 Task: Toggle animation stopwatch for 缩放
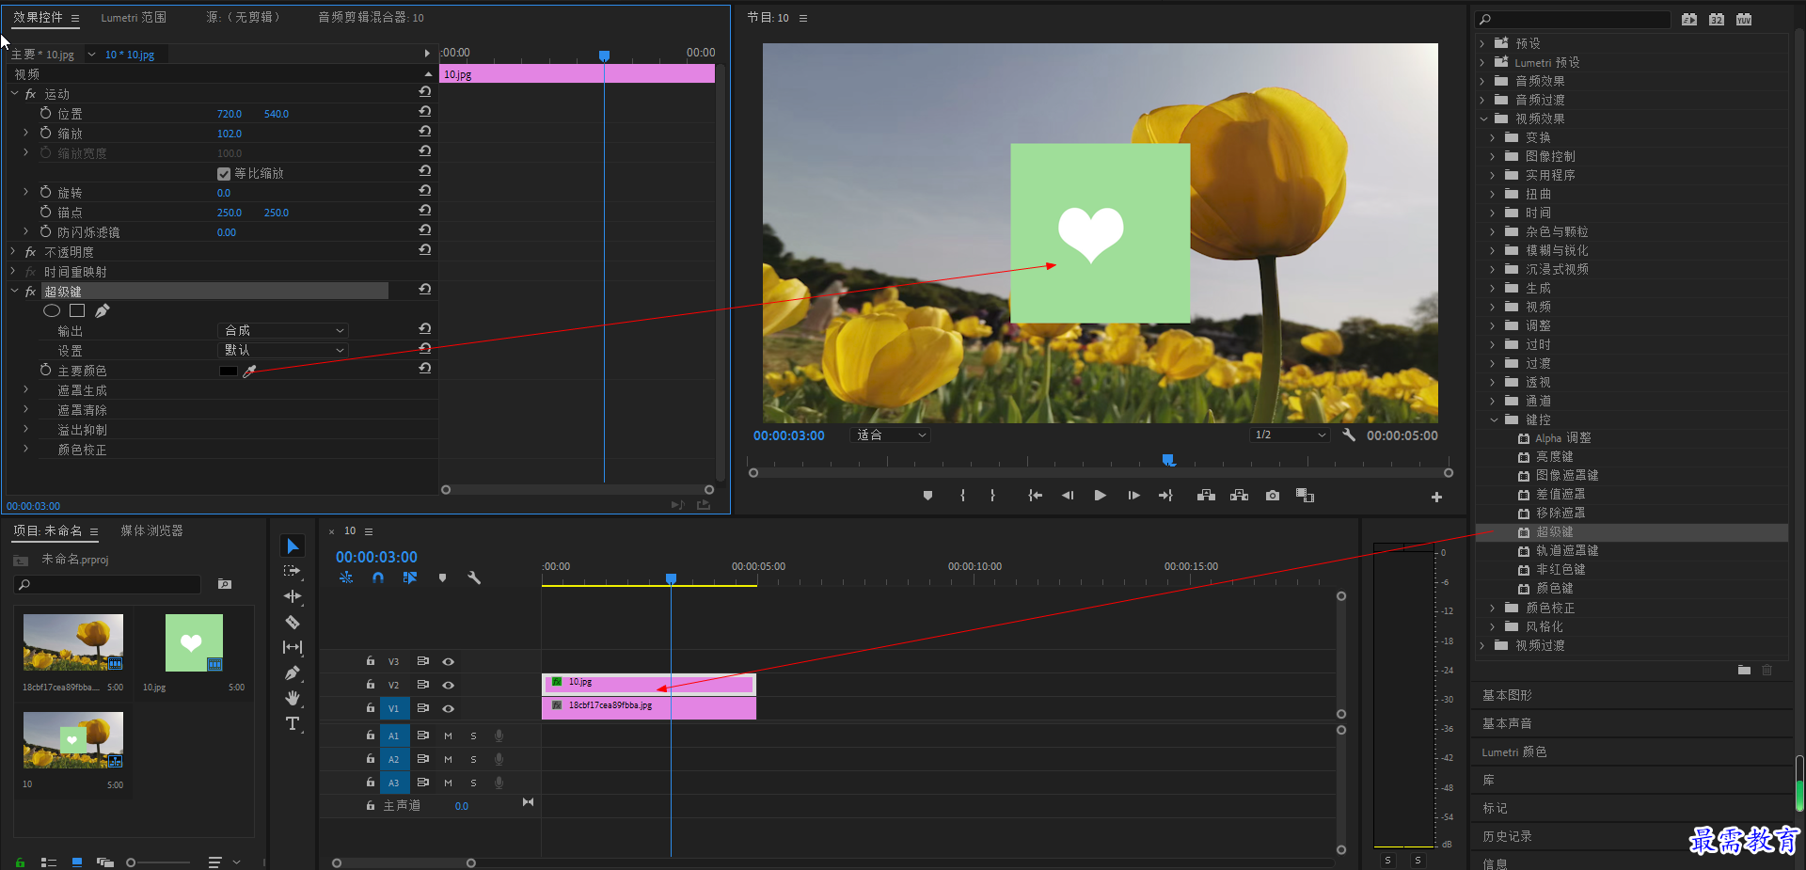(x=45, y=133)
